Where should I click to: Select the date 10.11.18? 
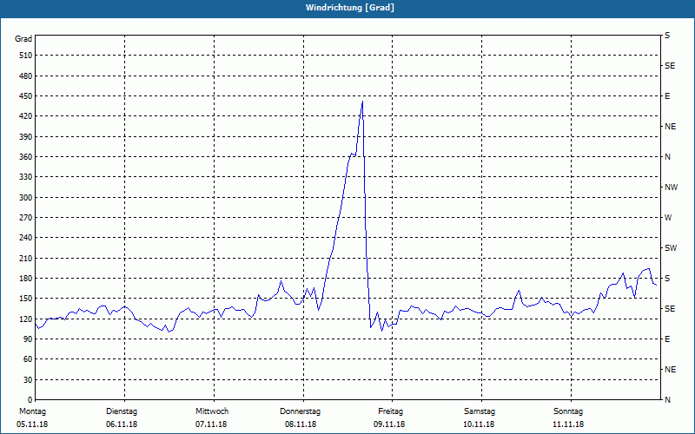pyautogui.click(x=479, y=424)
